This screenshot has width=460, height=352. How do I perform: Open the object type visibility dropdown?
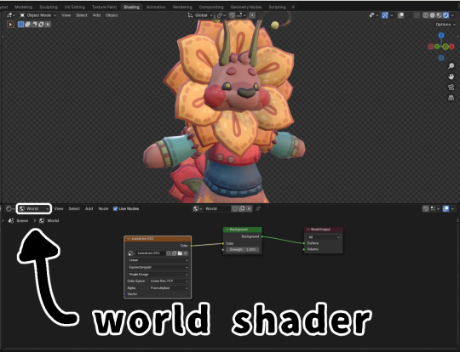pos(373,15)
